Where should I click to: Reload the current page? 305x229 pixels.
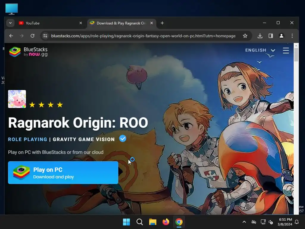coord(32,36)
